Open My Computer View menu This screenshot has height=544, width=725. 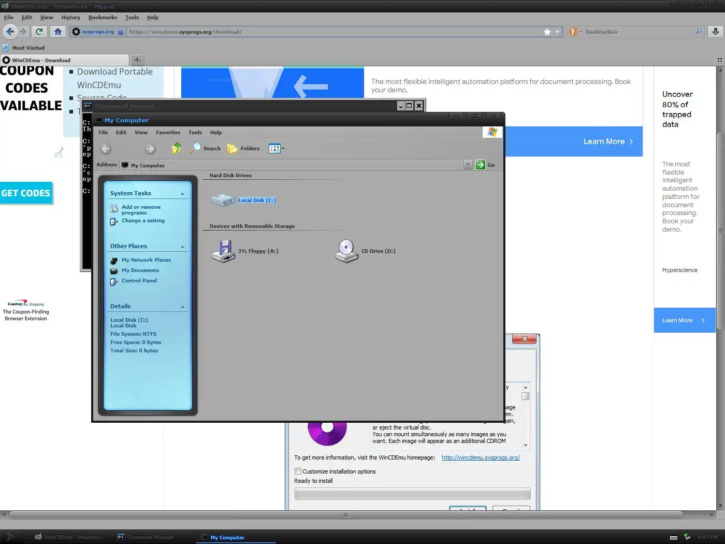point(141,133)
